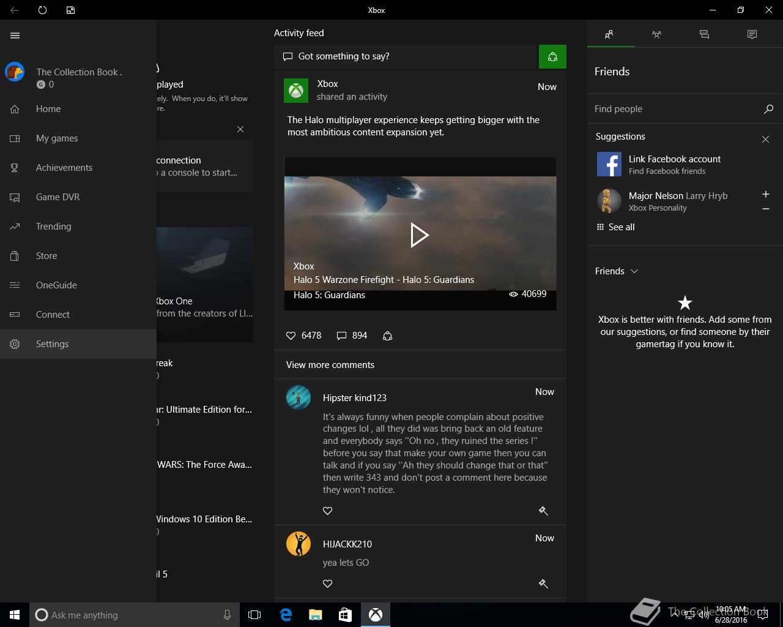Image resolution: width=783 pixels, height=627 pixels.
Task: Report Hipster kind123's comment with gavel icon
Action: (543, 511)
